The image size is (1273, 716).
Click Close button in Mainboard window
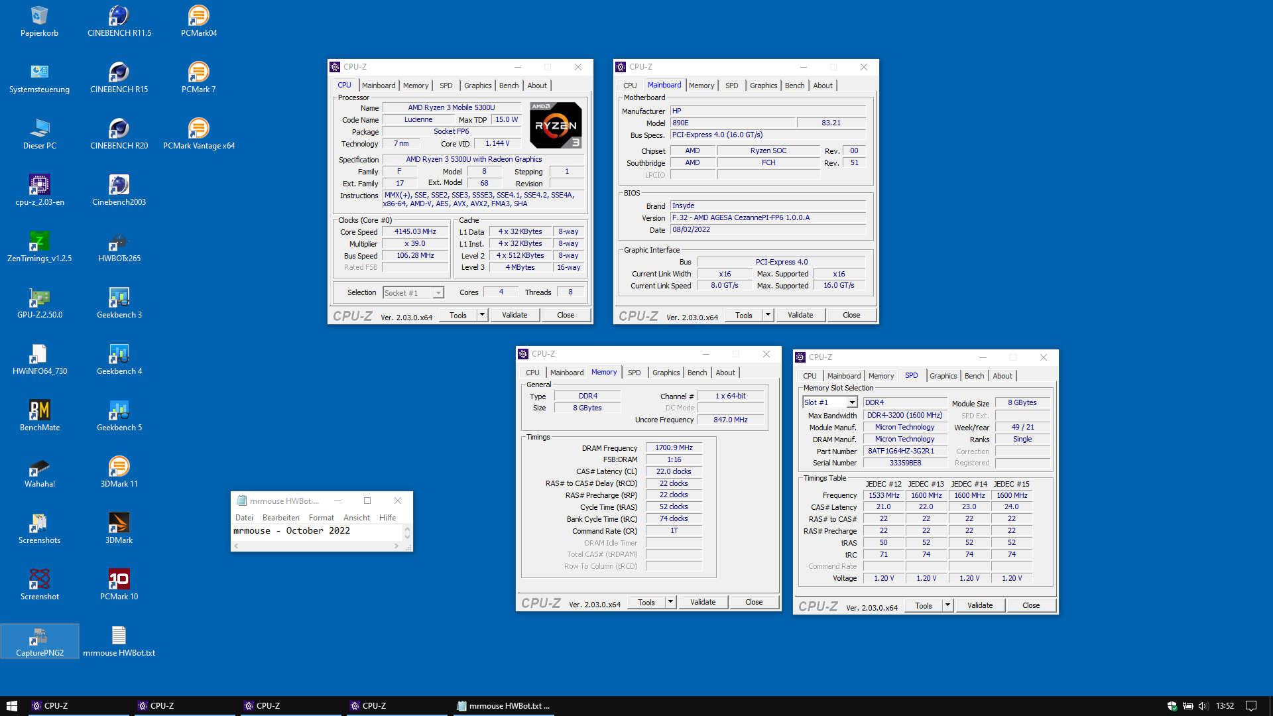pyautogui.click(x=851, y=315)
